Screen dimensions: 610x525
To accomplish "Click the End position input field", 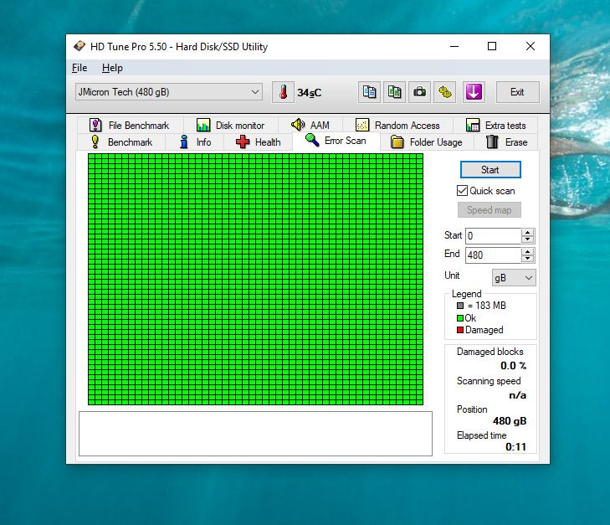I will coord(493,255).
